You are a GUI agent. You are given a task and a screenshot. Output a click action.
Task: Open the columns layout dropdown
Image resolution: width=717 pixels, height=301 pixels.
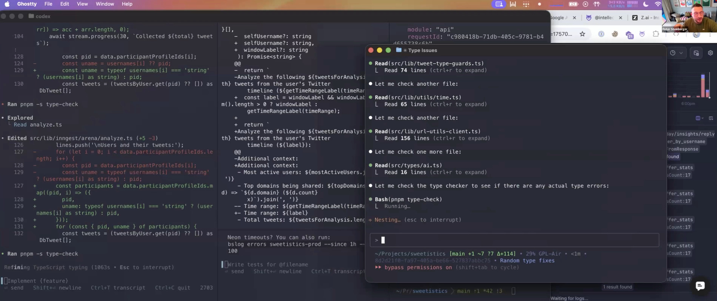pyautogui.click(x=699, y=118)
